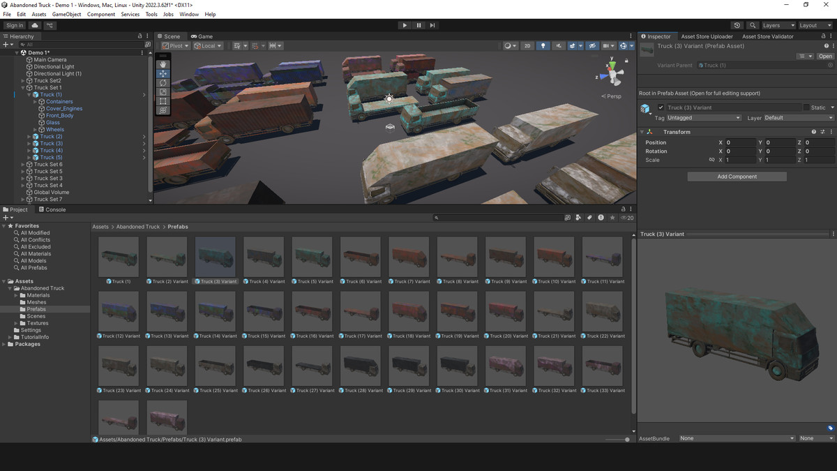The width and height of the screenshot is (837, 471).
Task: Open Transform presets icon
Action: tap(822, 132)
